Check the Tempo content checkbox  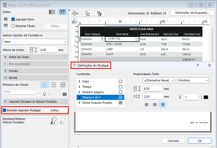[121, 87]
